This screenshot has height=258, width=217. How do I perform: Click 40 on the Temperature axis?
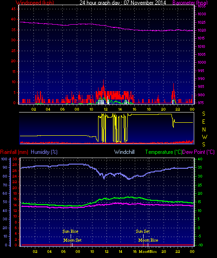pyautogui.click(x=200, y=159)
